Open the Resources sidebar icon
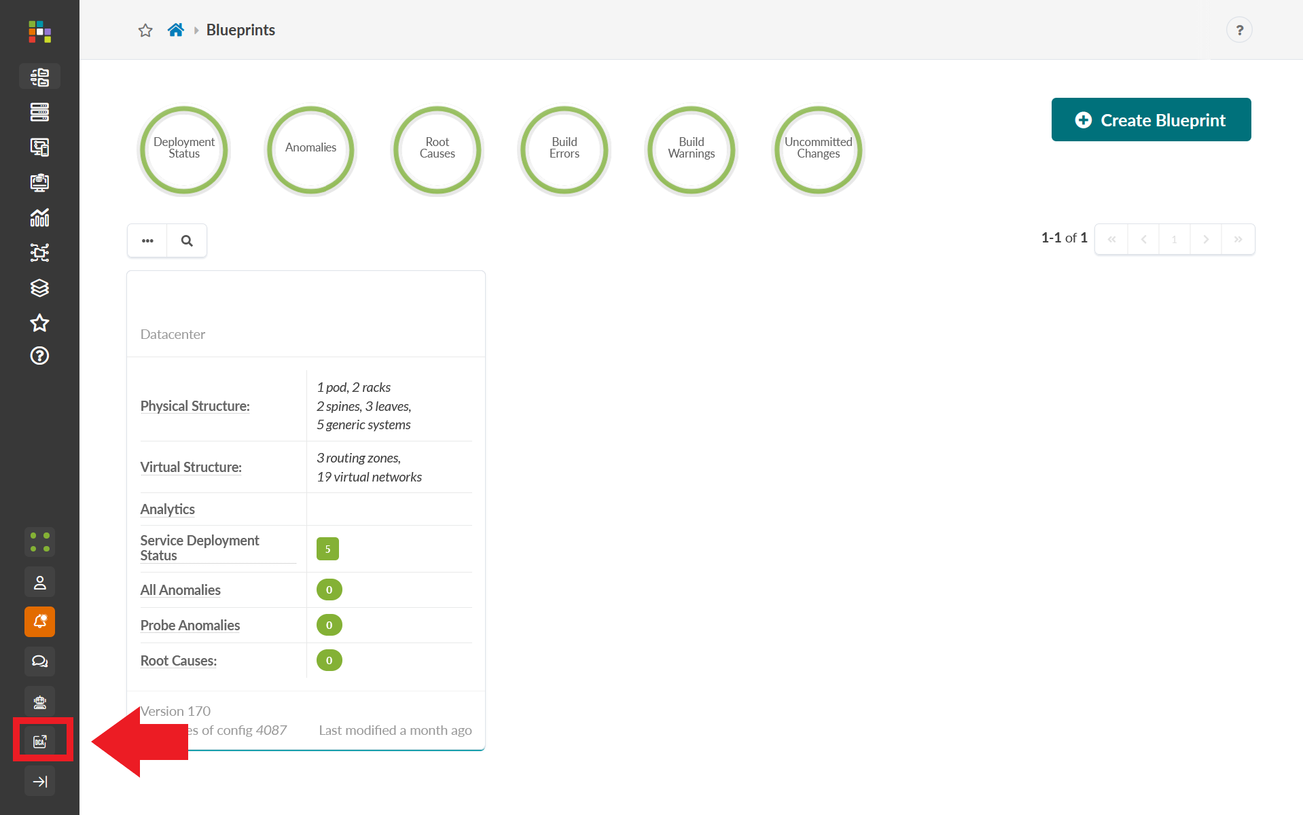This screenshot has width=1303, height=815. pyautogui.click(x=39, y=183)
